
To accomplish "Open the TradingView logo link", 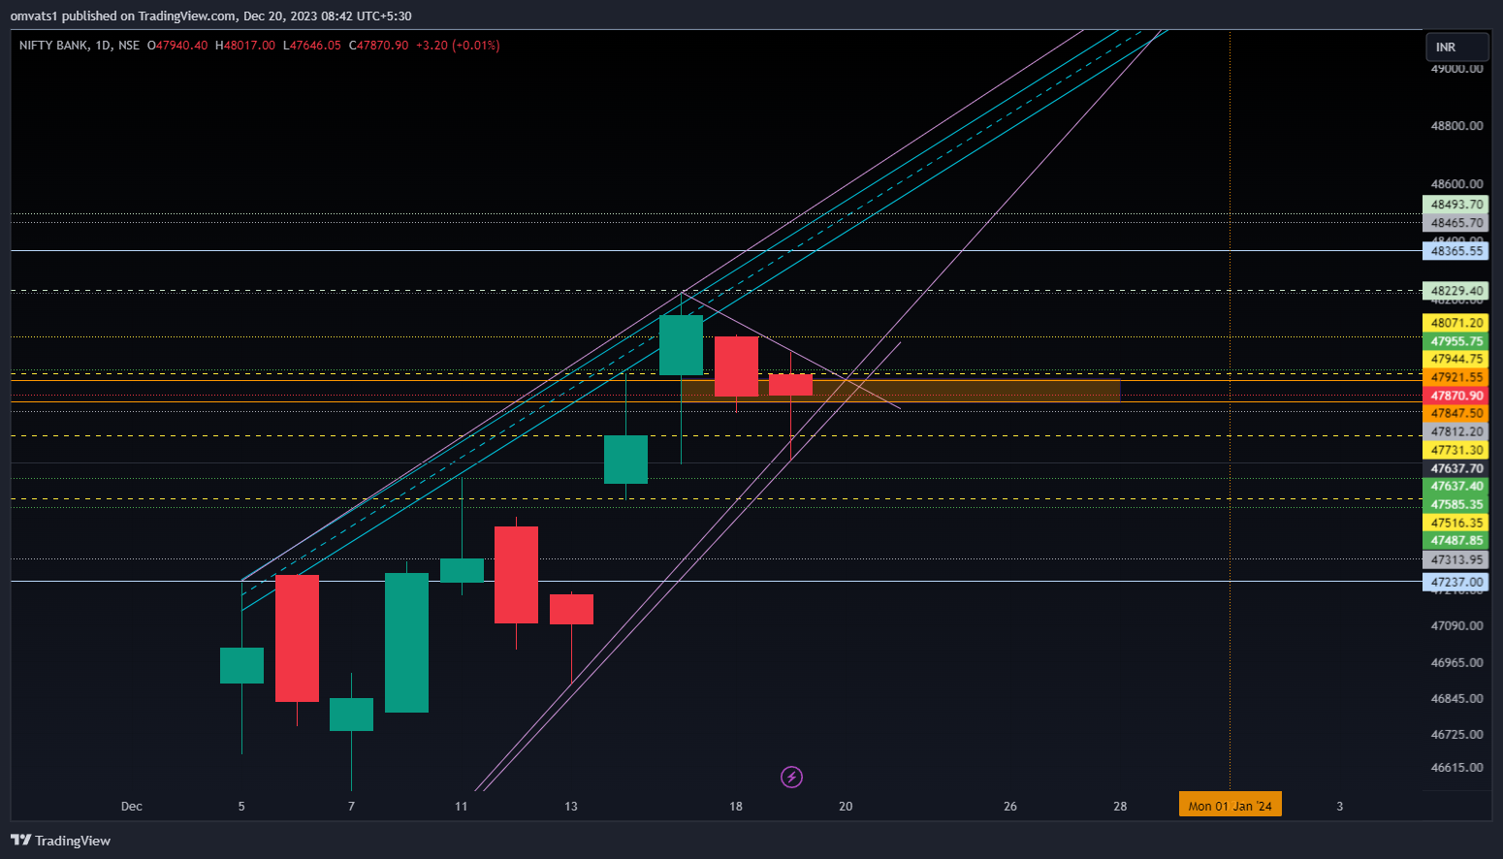I will coord(61,841).
